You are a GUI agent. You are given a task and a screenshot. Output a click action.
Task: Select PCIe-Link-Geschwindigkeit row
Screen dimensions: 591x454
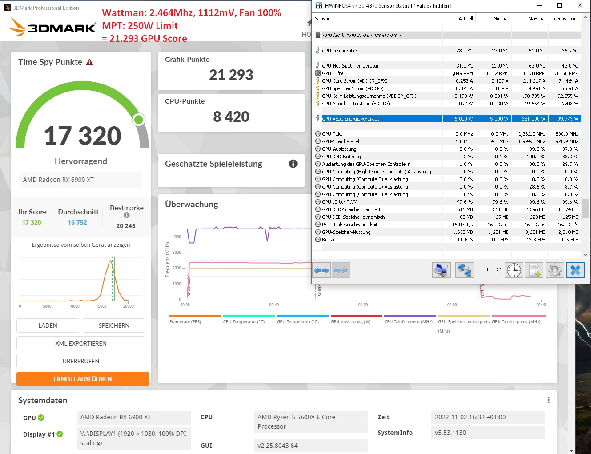click(447, 225)
